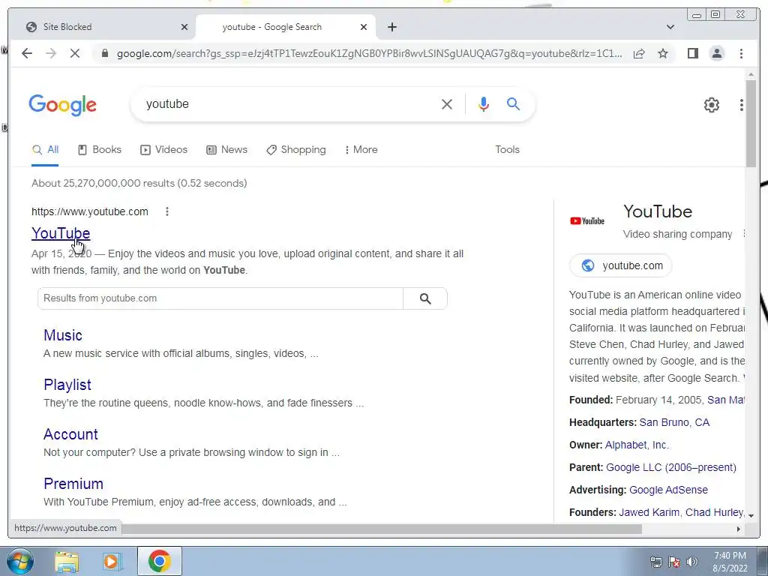This screenshot has height=576, width=768.
Task: Clear the Google search box
Action: tap(447, 103)
